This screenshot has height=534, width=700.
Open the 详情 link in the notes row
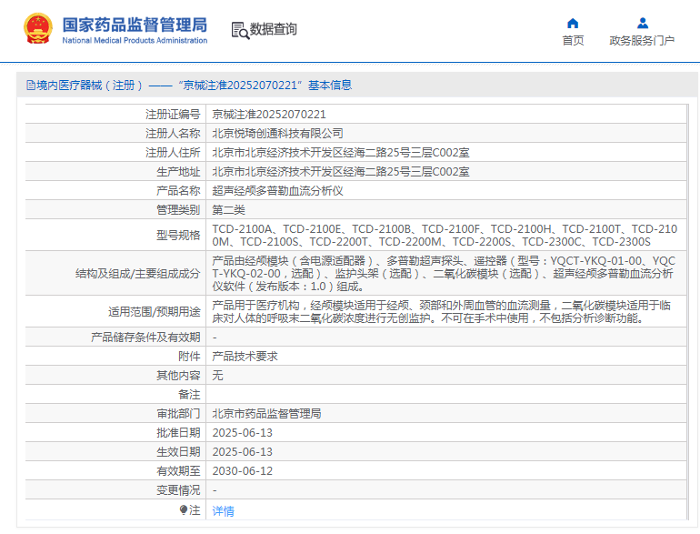[x=223, y=511]
